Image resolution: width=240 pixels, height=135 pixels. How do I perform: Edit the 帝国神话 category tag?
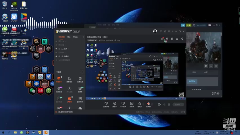coord(92,40)
